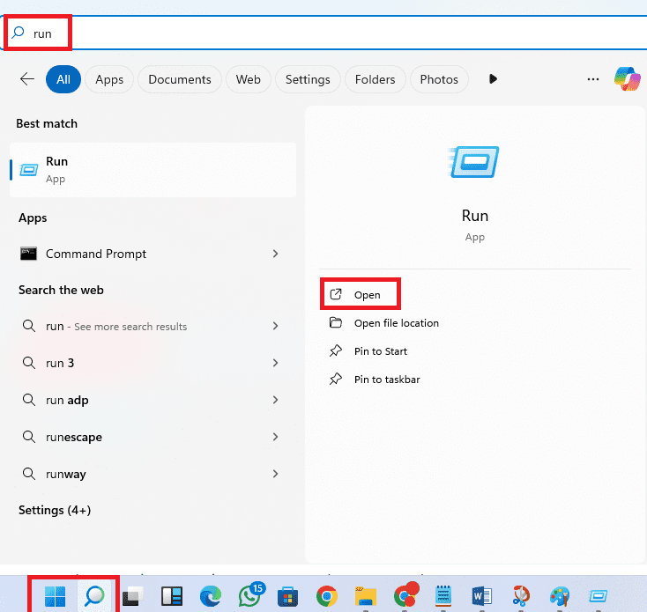Launch Google Chrome from the taskbar
Screen dimensions: 647x612
point(327,596)
